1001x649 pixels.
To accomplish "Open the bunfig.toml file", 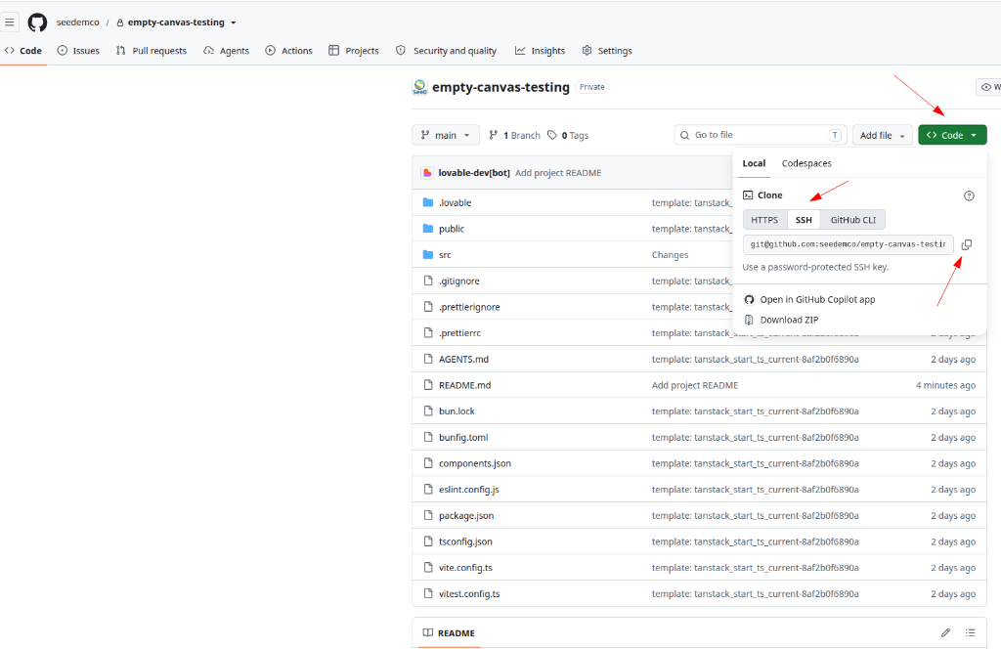I will click(463, 437).
